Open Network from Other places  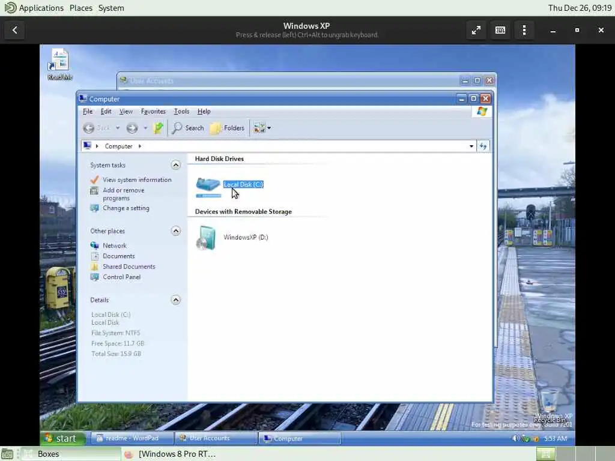115,246
